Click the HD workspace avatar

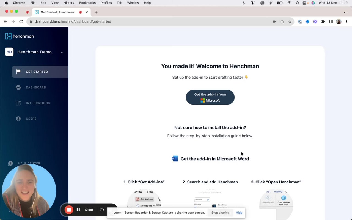click(9, 52)
